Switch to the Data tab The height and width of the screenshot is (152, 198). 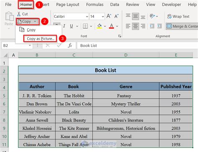click(x=114, y=5)
